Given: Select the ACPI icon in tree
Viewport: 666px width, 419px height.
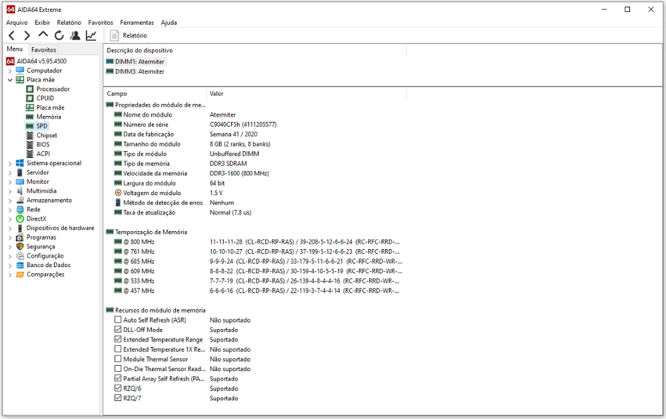Looking at the screenshot, I should (30, 154).
